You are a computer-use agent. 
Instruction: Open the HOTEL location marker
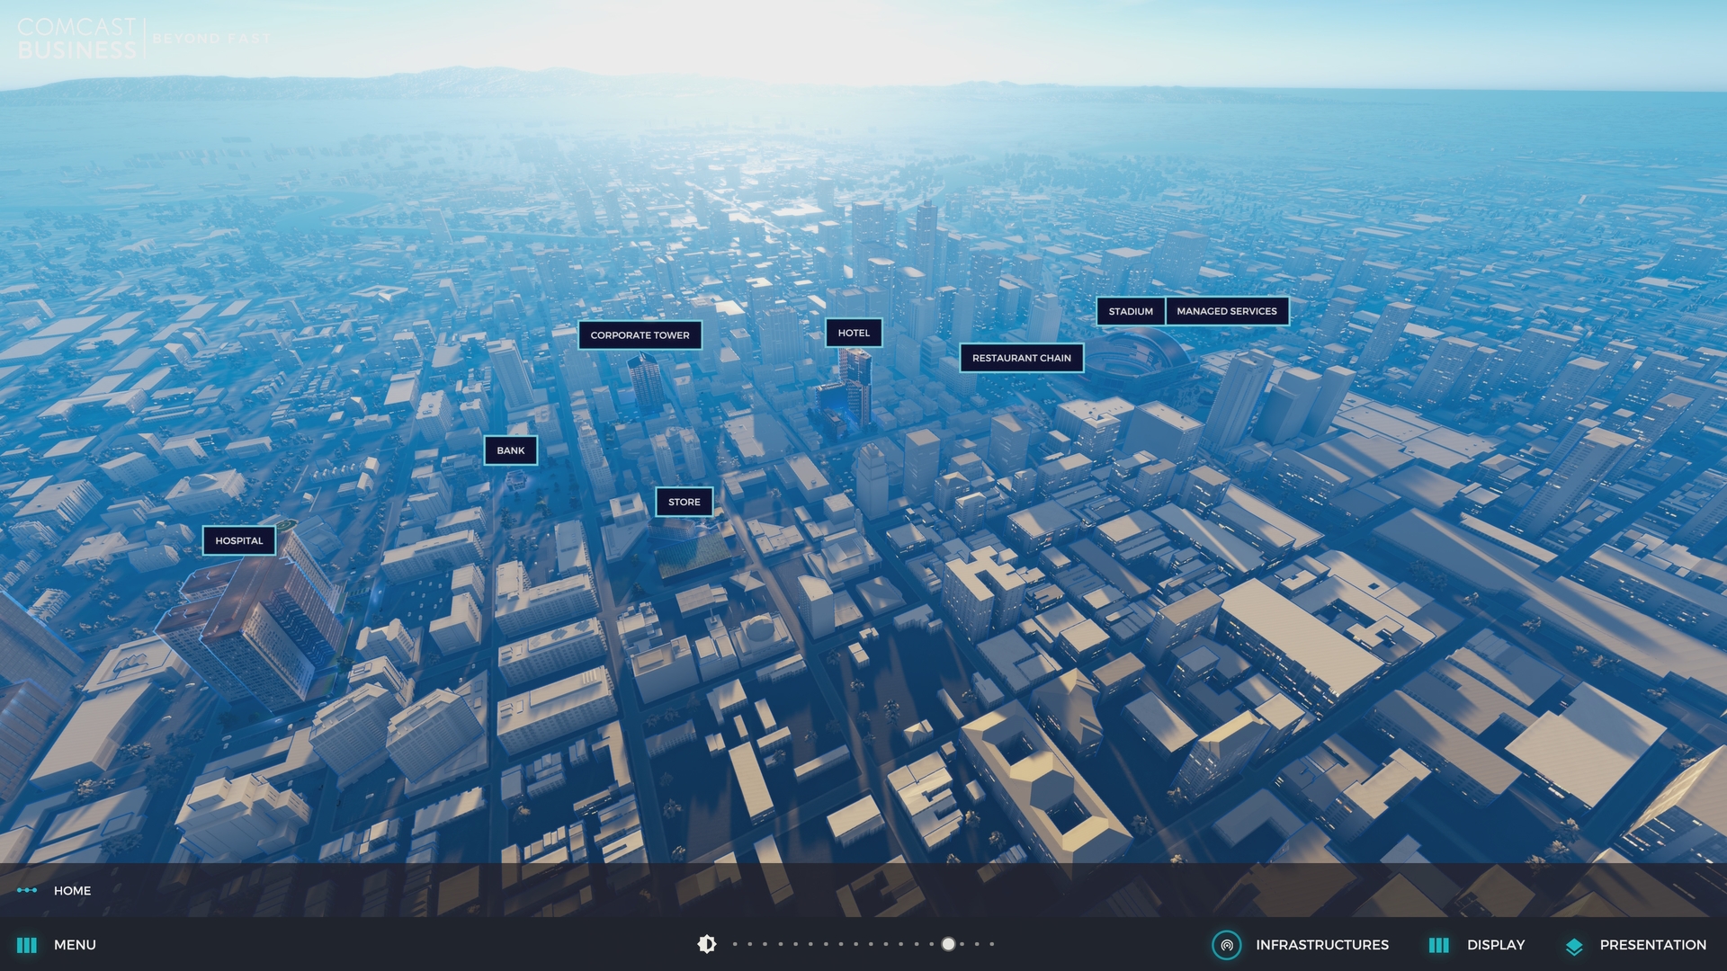point(854,333)
